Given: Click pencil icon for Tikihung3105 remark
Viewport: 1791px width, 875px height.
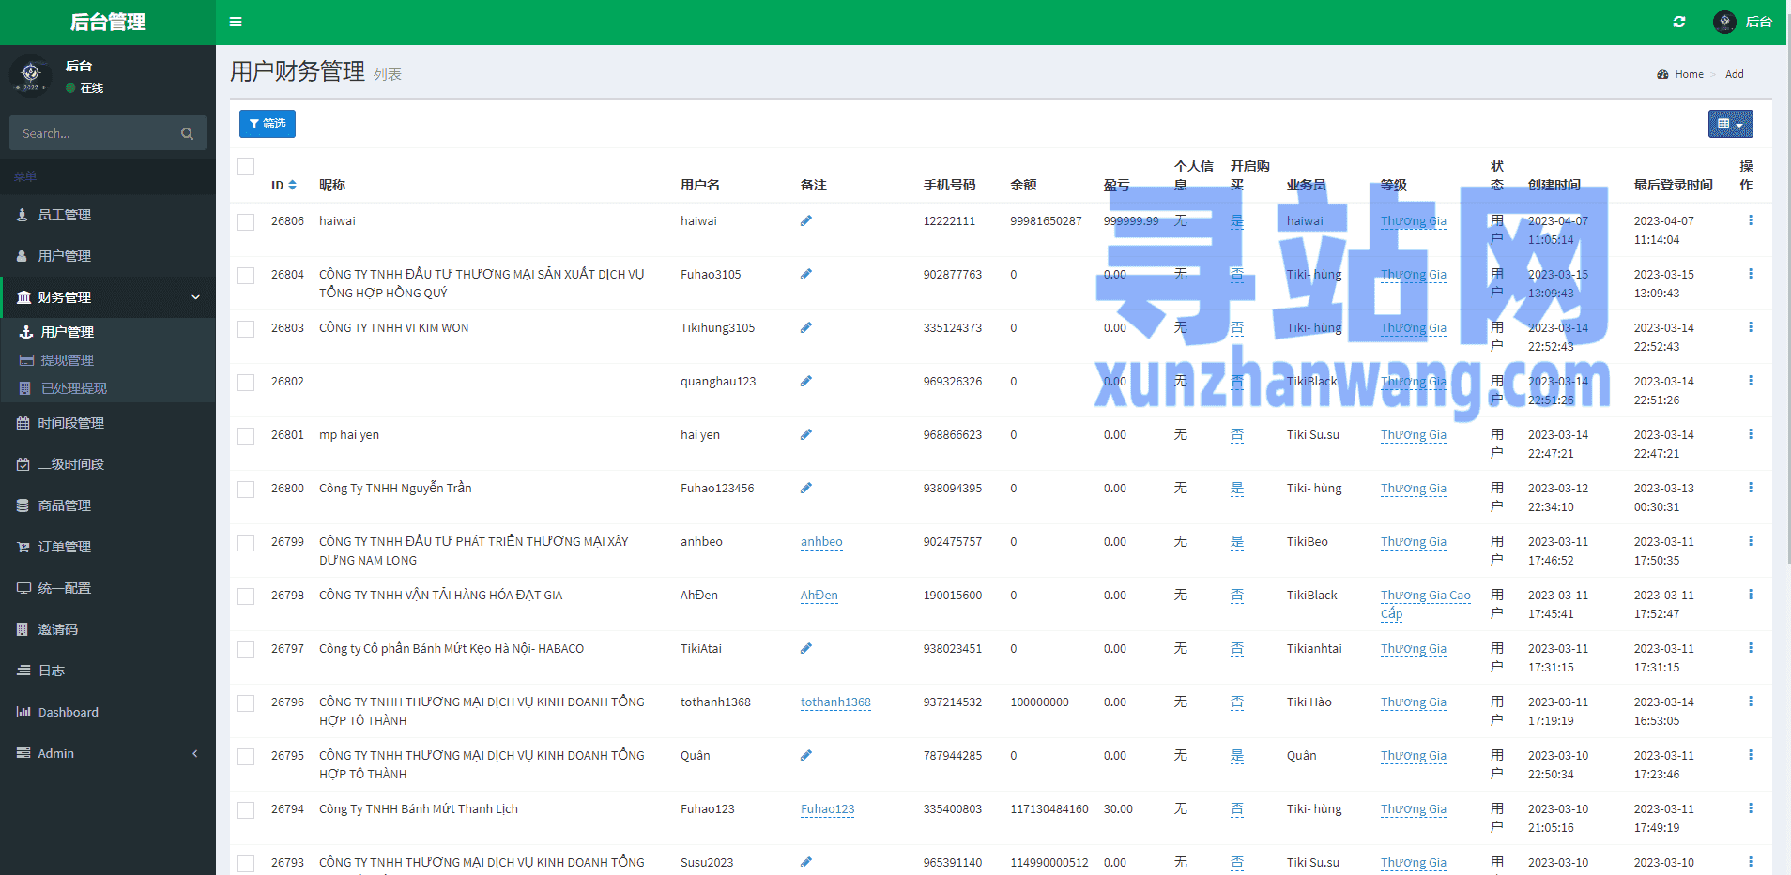Looking at the screenshot, I should [806, 328].
